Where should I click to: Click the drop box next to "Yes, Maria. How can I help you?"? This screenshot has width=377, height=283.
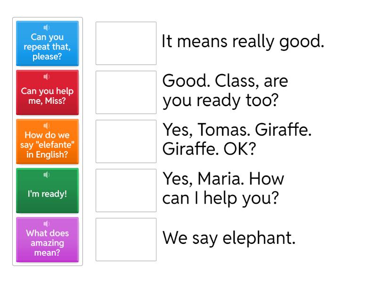coord(126,190)
